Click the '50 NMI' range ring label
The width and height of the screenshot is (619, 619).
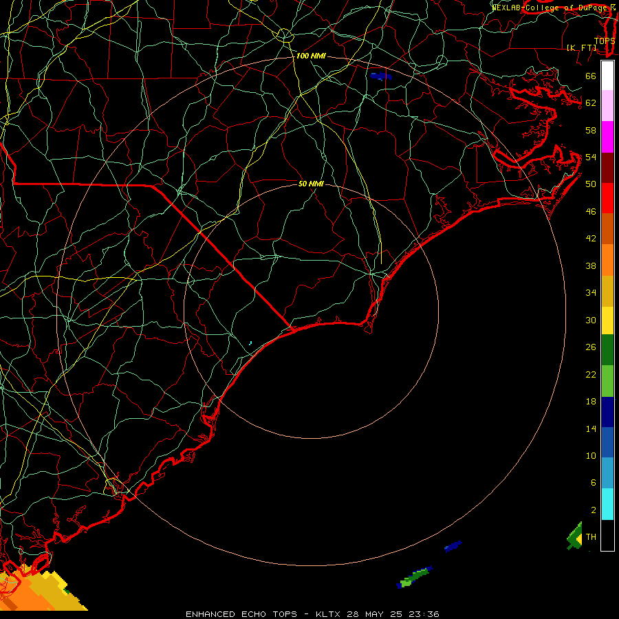pos(311,184)
